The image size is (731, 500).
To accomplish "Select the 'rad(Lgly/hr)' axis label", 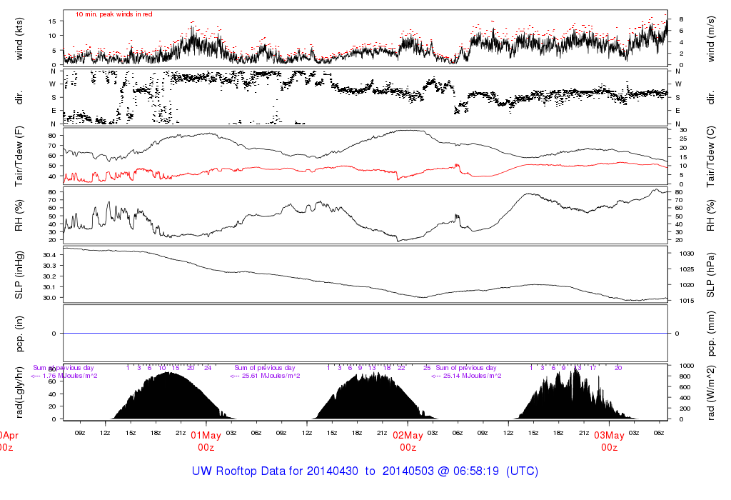I will [19, 392].
